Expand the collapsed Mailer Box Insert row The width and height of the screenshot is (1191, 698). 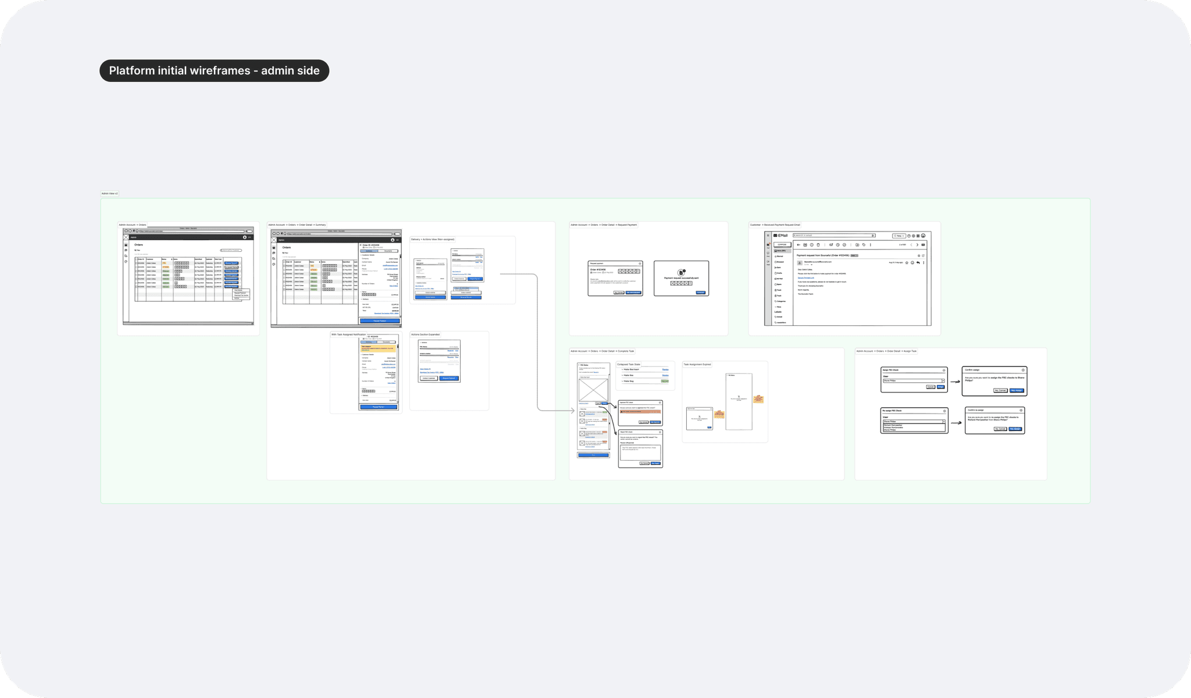tap(622, 369)
